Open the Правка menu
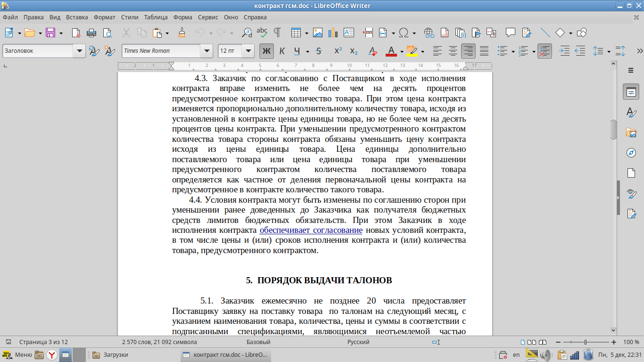This screenshot has width=644, height=362. (33, 17)
